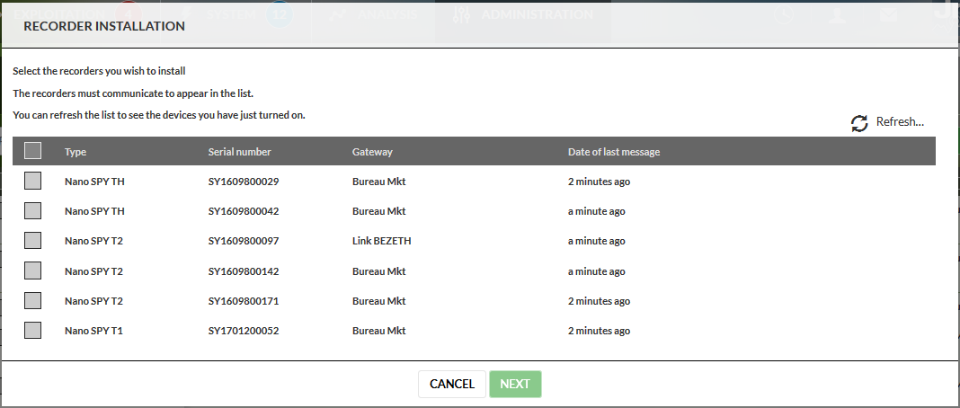Click '2 minutes ago' in SY1701200052 row
Screen dimensions: 960x408
point(599,331)
